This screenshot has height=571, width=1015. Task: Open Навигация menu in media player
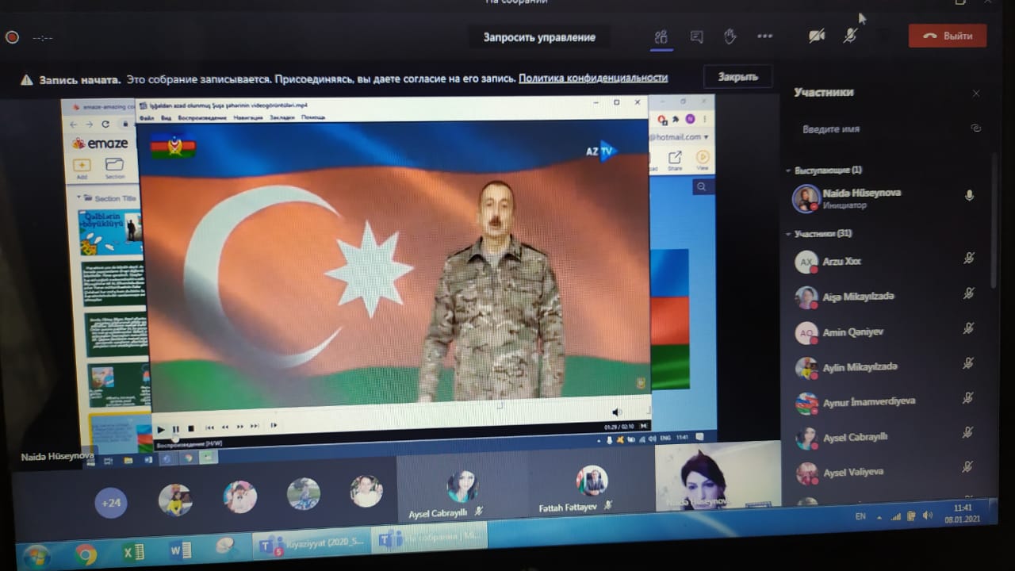[249, 117]
